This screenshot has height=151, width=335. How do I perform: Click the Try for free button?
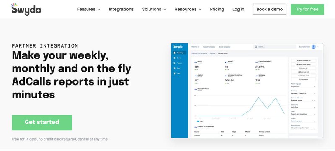tap(307, 9)
